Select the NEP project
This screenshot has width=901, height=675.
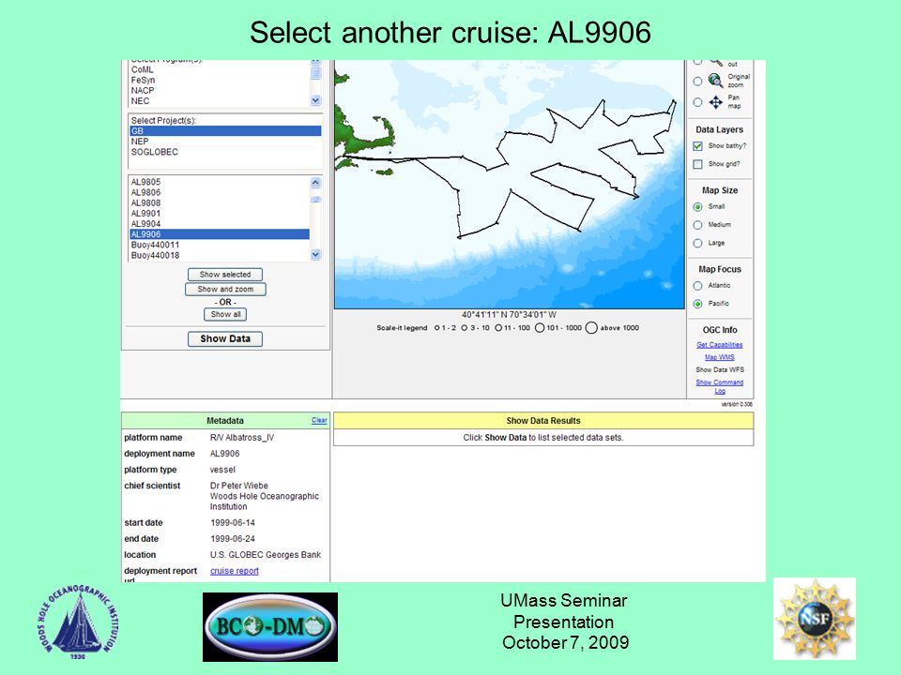225,142
